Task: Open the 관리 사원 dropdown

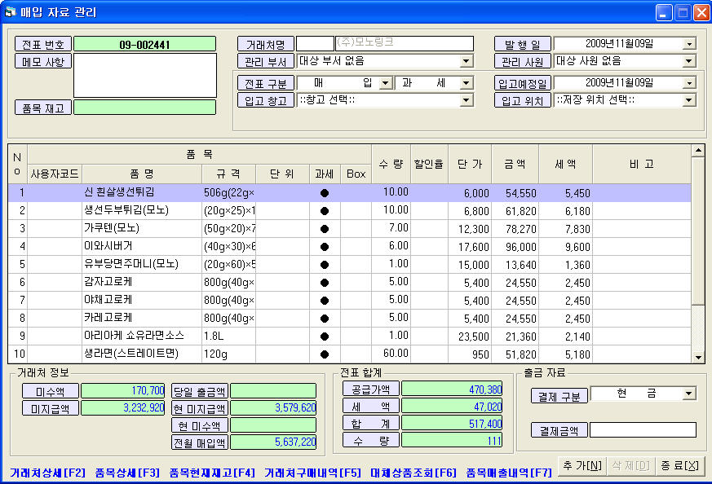Action: (x=689, y=61)
